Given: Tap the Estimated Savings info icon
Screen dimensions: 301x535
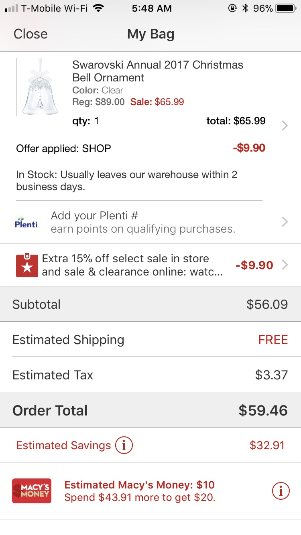Looking at the screenshot, I should click(124, 445).
